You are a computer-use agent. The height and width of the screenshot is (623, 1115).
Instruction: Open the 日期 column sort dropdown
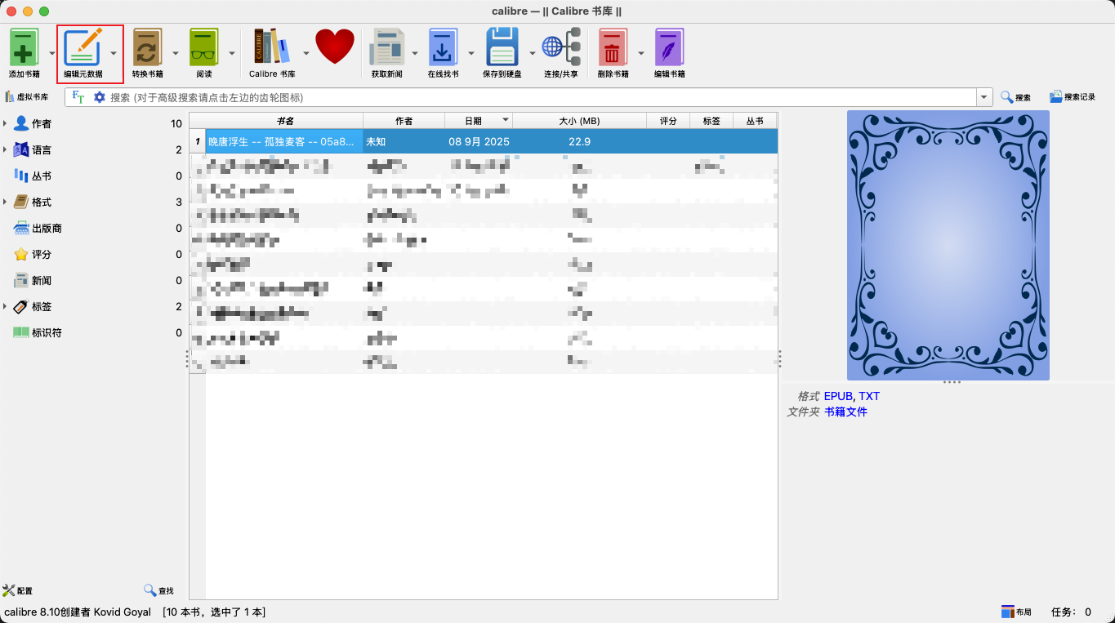tap(506, 120)
